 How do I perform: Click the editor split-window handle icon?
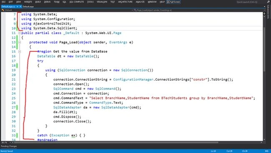coord(264,13)
